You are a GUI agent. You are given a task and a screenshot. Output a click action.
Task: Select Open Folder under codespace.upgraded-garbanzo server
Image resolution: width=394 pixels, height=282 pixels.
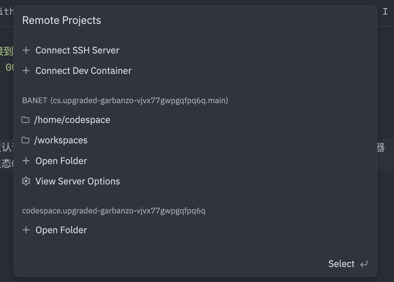click(x=61, y=230)
